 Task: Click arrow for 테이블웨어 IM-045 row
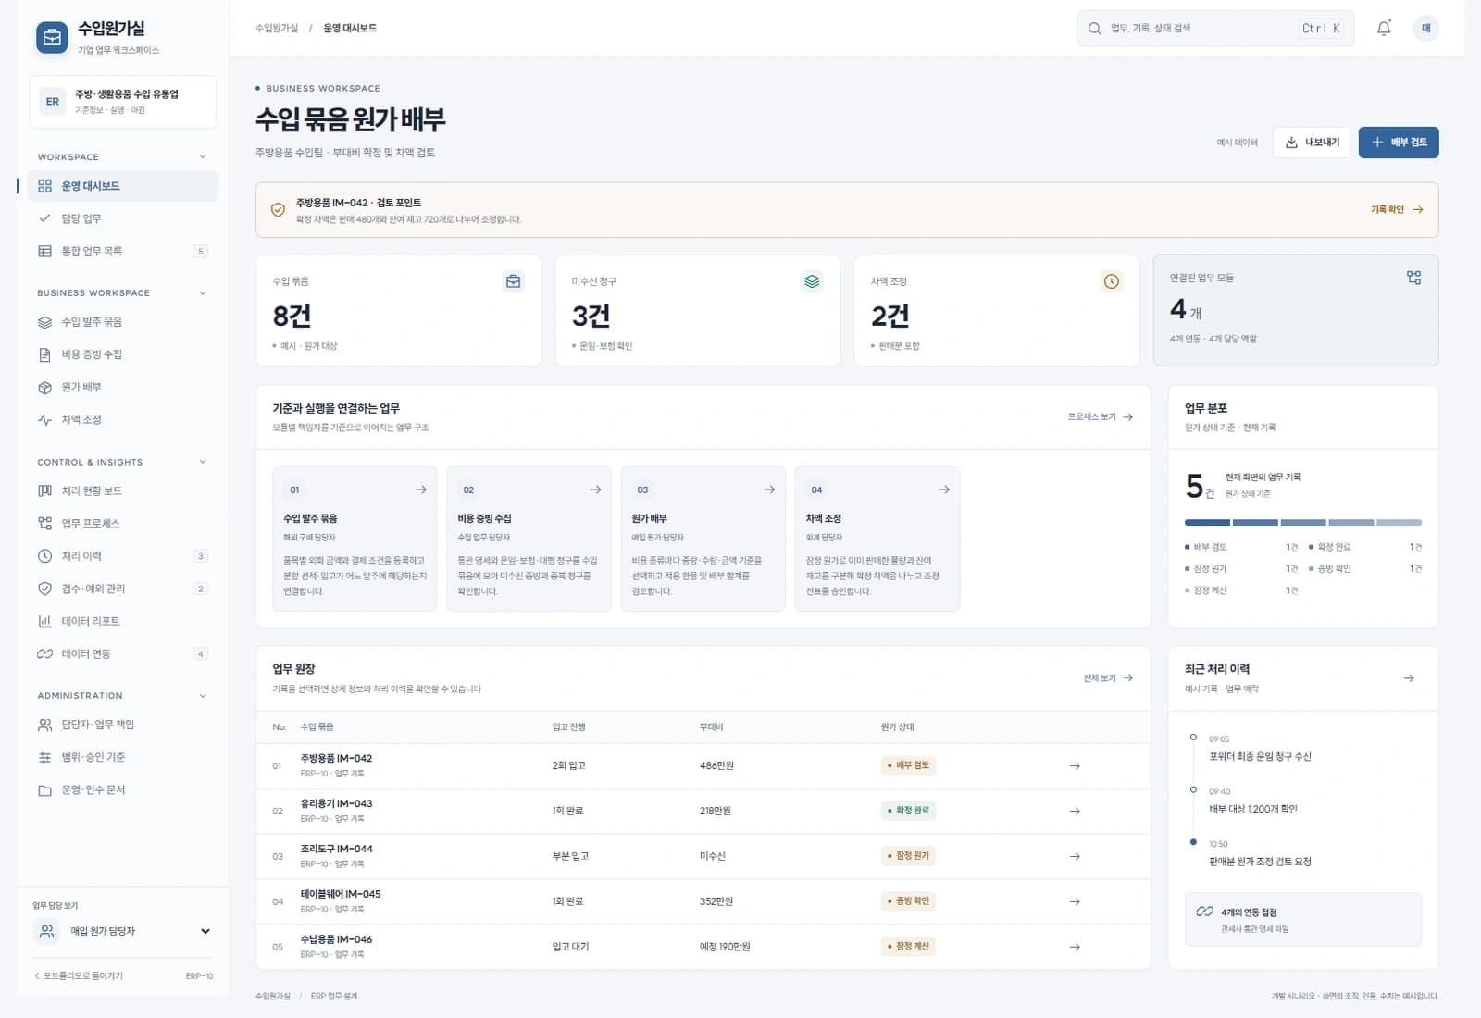(x=1075, y=901)
